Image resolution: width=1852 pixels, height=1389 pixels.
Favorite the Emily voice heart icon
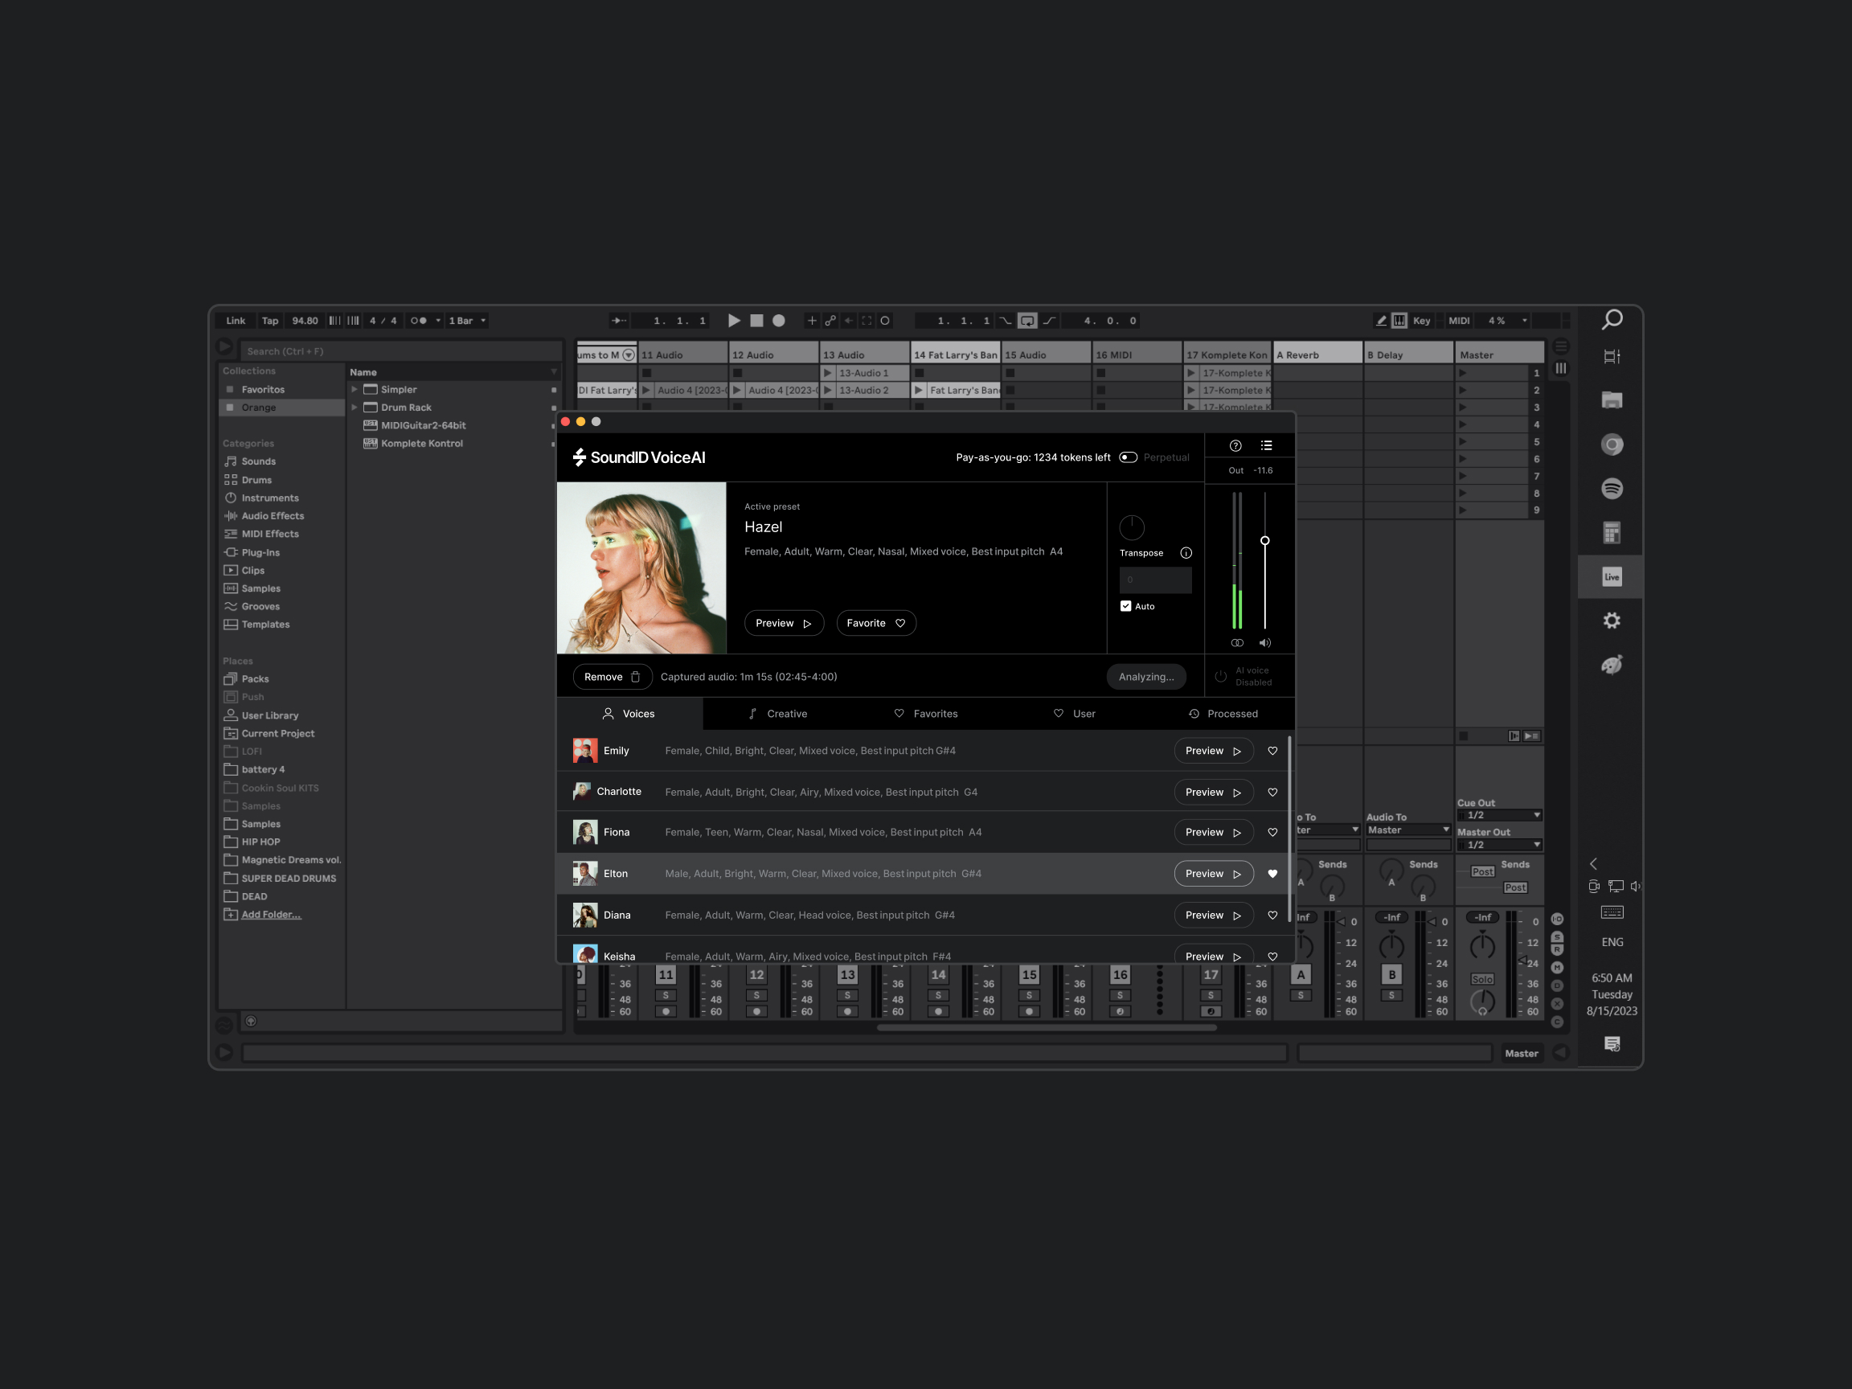(1272, 751)
